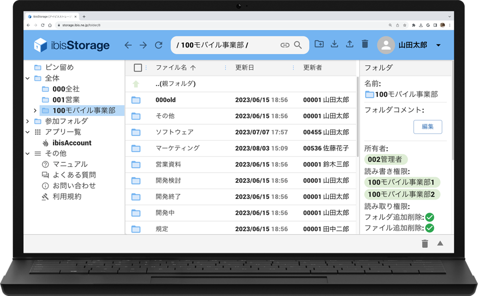The width and height of the screenshot is (478, 296).
Task: Click the forward arrow in ibisStorage header
Action: [x=143, y=45]
